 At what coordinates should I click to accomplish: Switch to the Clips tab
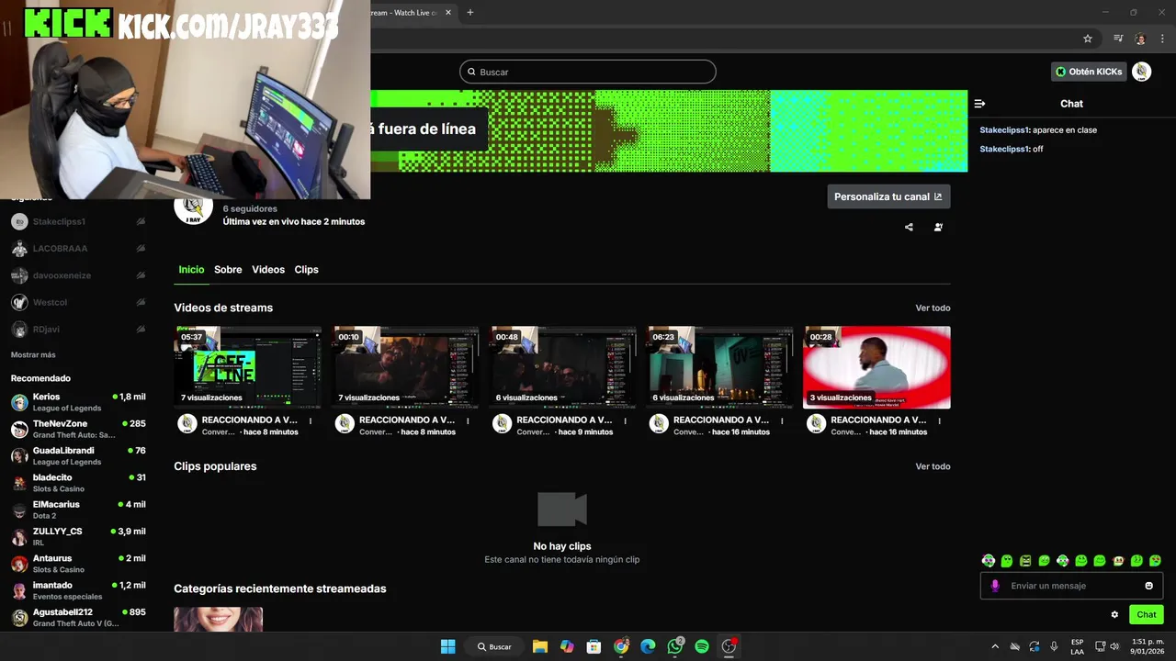pyautogui.click(x=306, y=270)
